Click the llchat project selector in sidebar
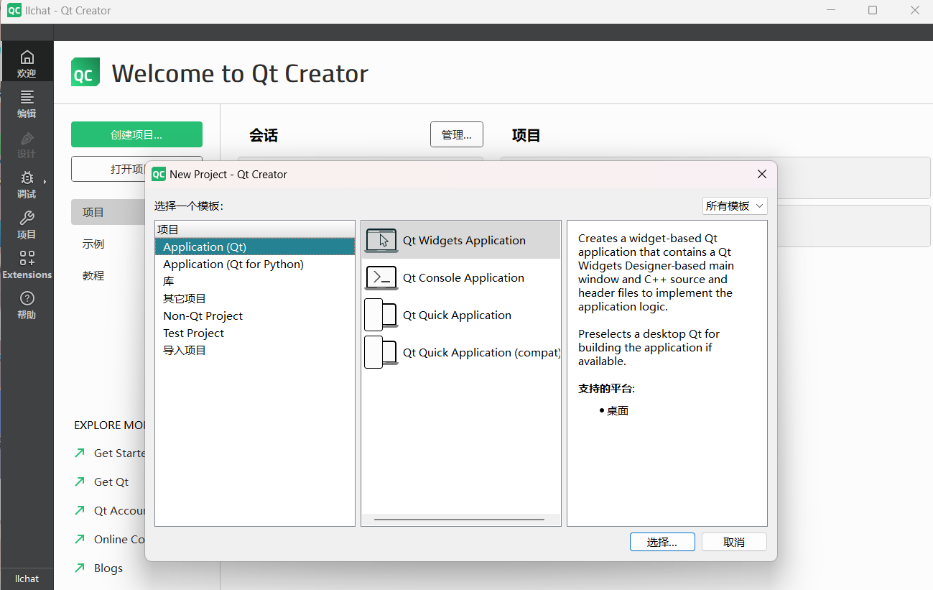The image size is (933, 590). [x=27, y=579]
